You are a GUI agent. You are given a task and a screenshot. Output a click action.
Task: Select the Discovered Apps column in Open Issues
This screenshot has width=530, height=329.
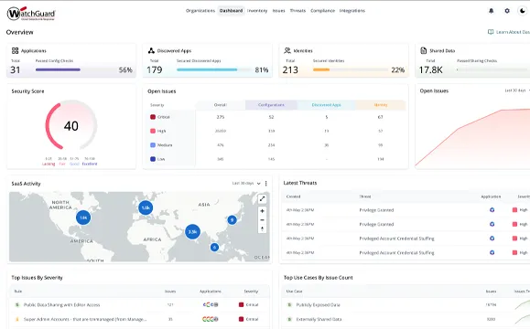326,105
